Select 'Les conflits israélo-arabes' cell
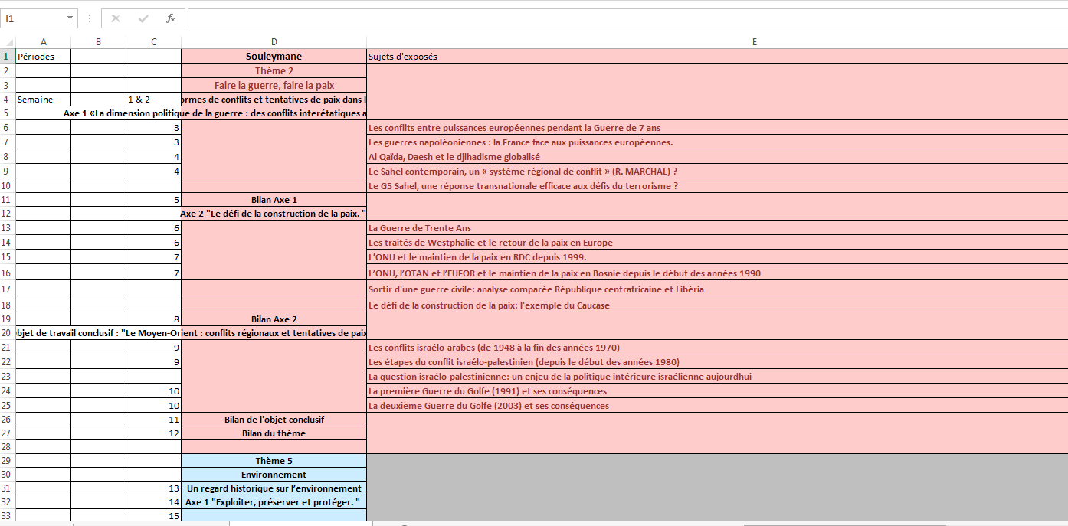Image resolution: width=1068 pixels, height=526 pixels. point(717,348)
